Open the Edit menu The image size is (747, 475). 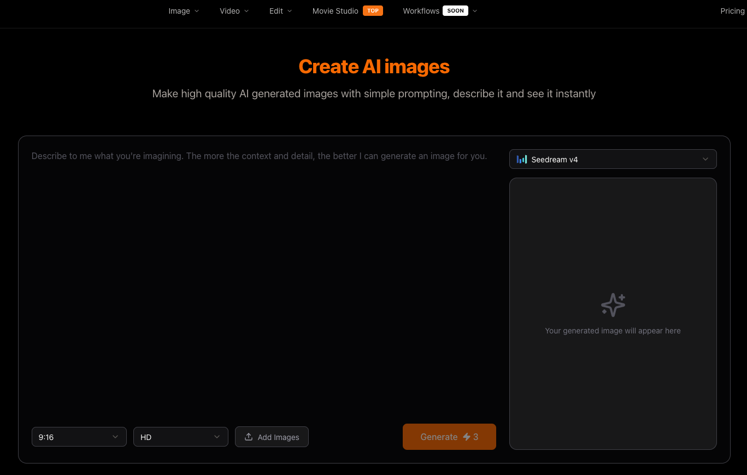click(276, 10)
